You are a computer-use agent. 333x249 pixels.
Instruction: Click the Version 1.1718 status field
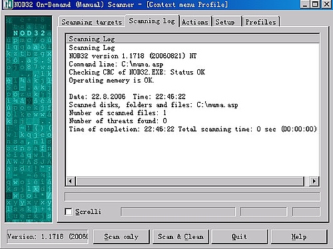[x=47, y=237]
